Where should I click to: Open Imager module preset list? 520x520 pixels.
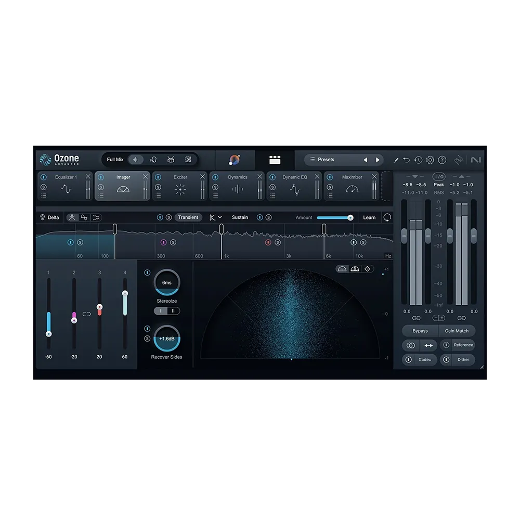(x=101, y=196)
